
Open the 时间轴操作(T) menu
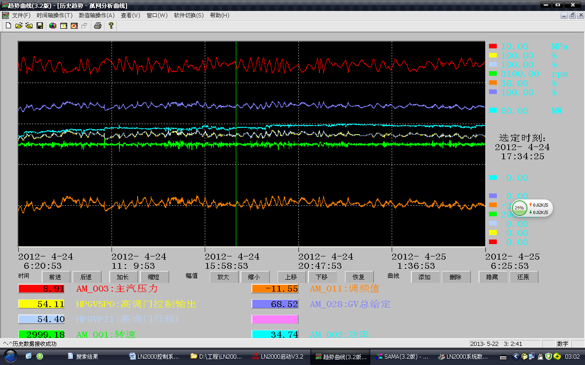coord(54,15)
